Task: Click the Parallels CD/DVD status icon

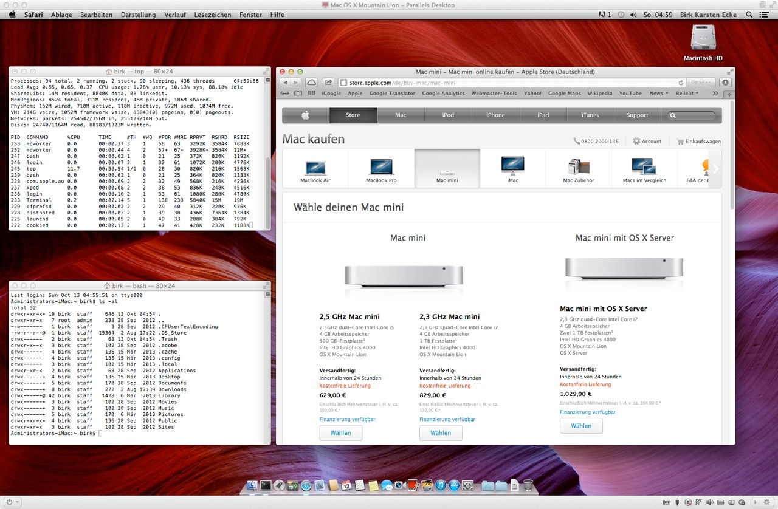Action: 688,502
